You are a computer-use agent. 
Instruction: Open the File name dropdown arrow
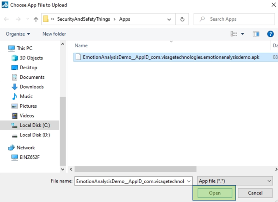[189, 181]
